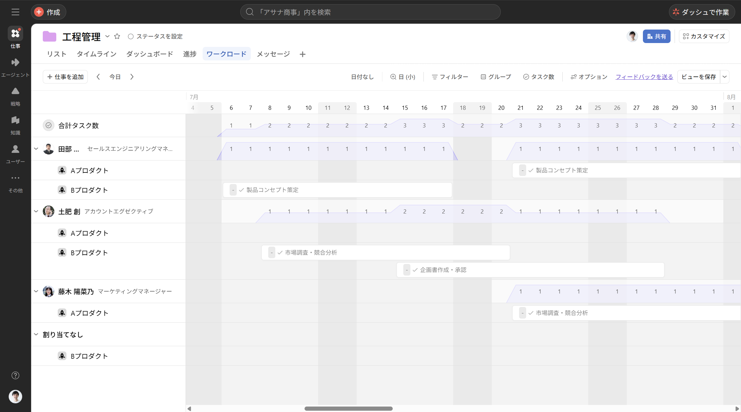Click the 仕事を追加 button
This screenshot has width=741, height=412.
point(65,77)
